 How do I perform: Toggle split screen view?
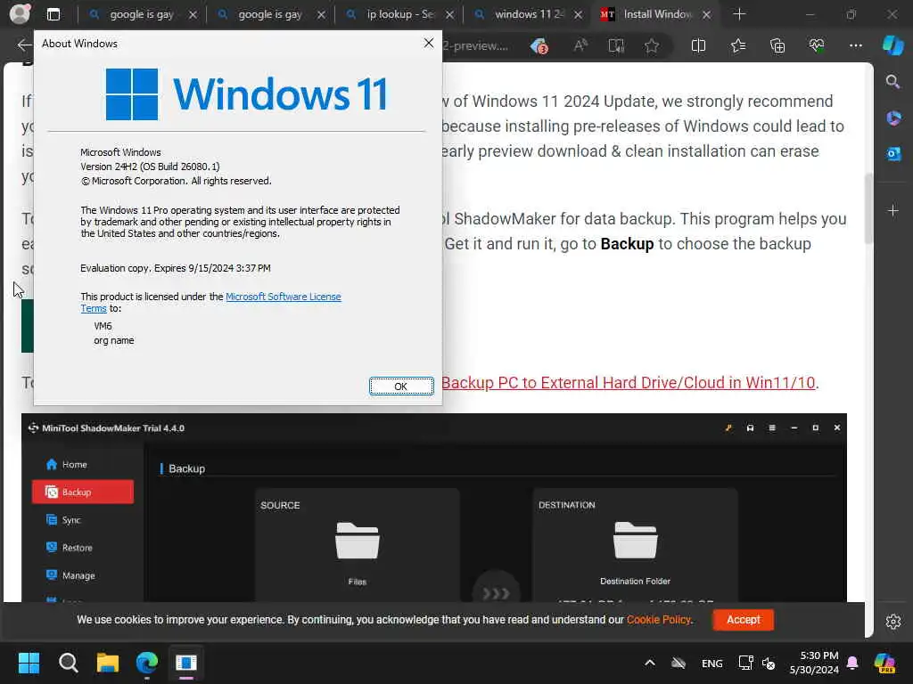coord(698,45)
